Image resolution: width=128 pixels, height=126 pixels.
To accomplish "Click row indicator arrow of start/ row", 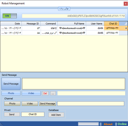I will tap(123, 28).
